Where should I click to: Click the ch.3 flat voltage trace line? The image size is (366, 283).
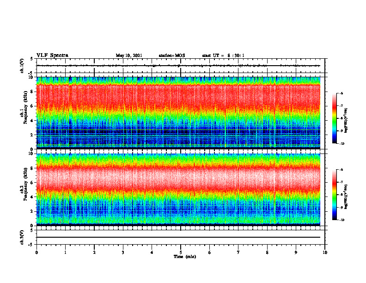coord(178,237)
